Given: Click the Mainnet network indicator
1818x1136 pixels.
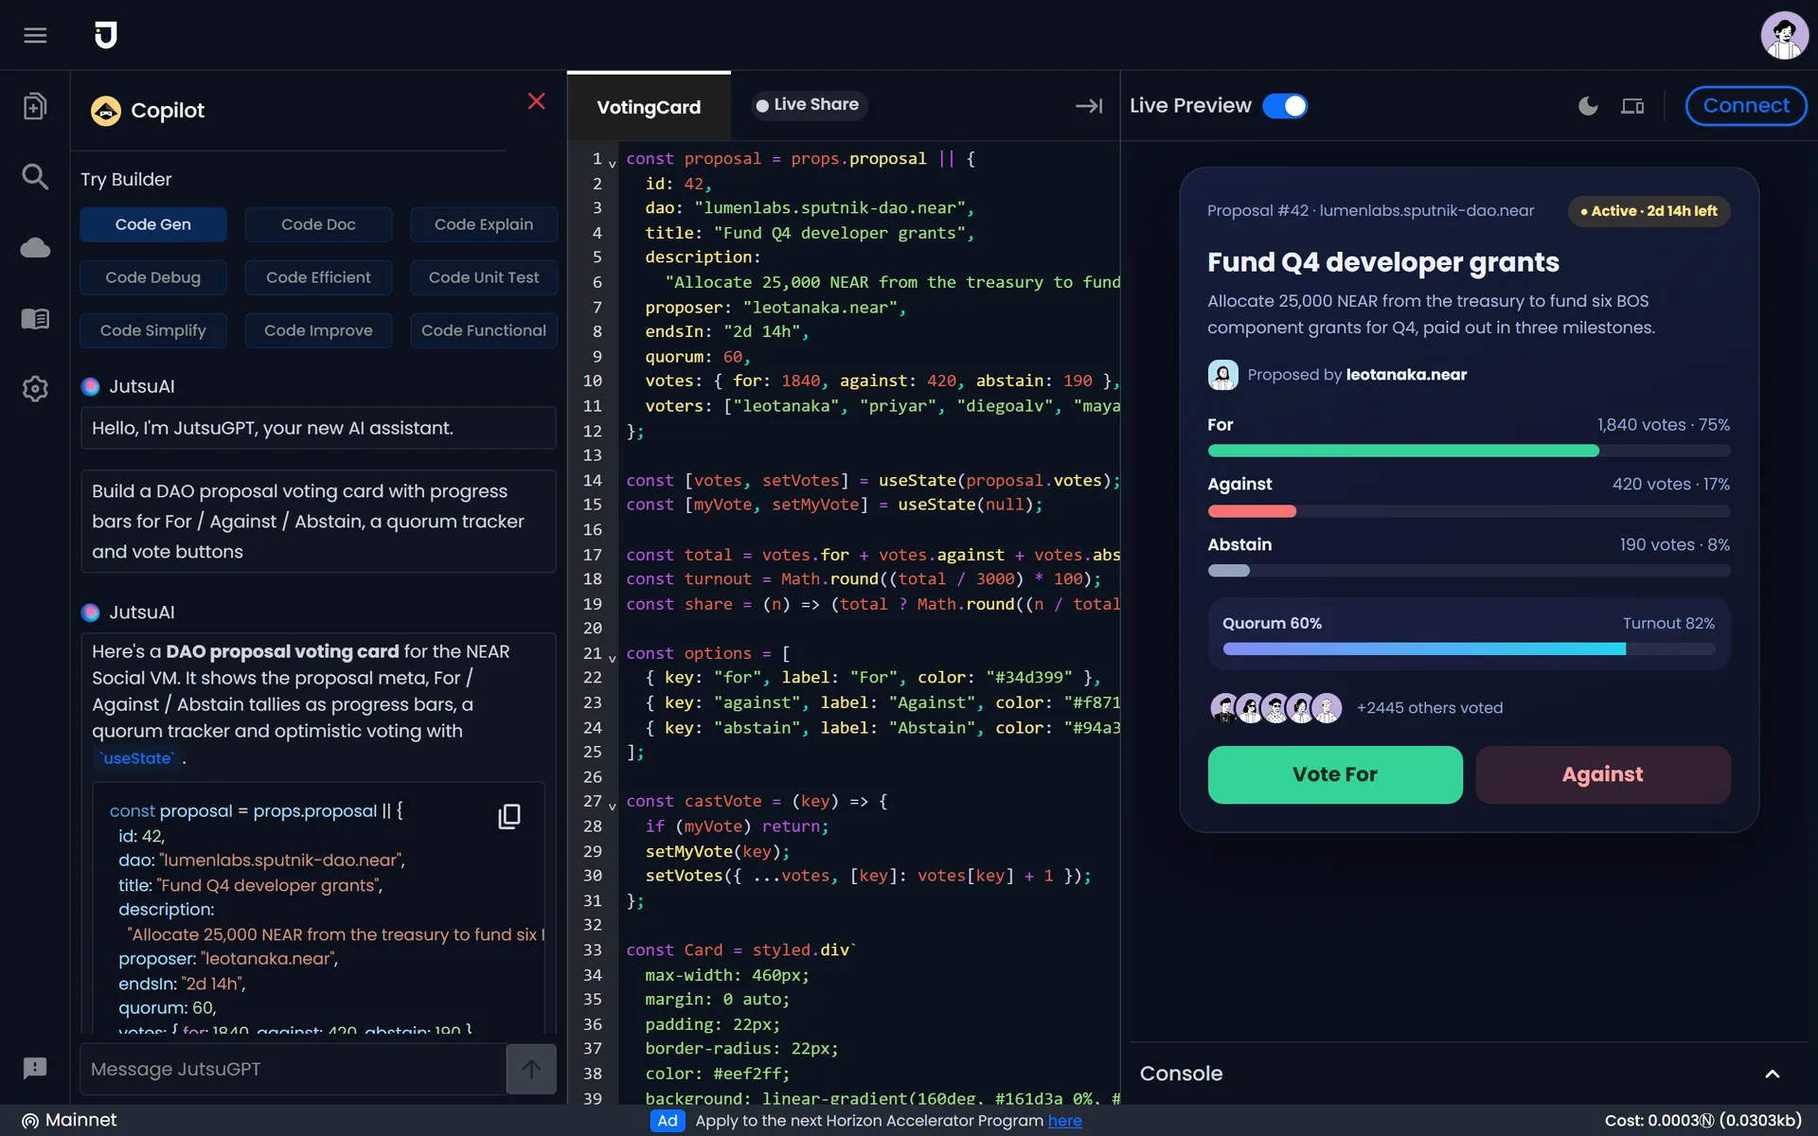Looking at the screenshot, I should [x=69, y=1120].
